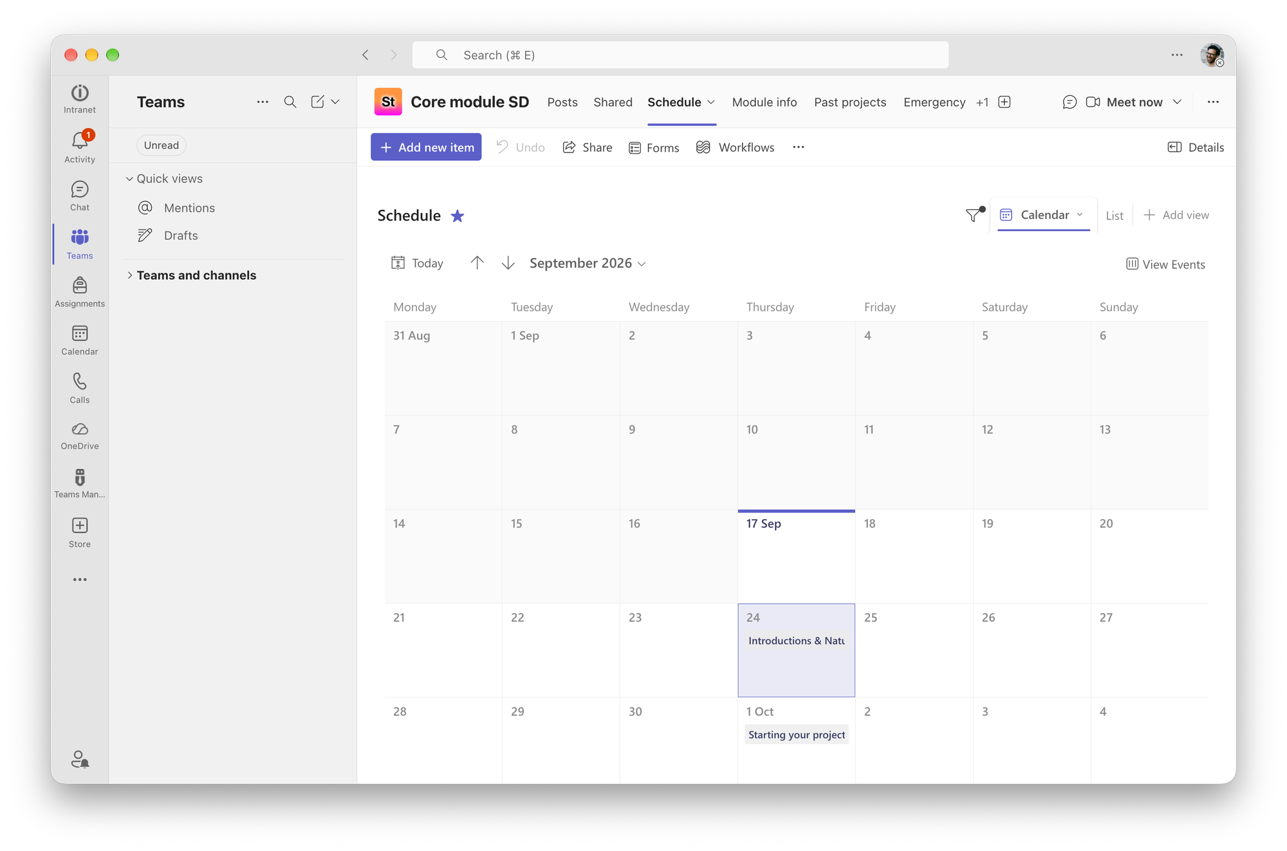Open the Store app
The height and width of the screenshot is (851, 1287).
[80, 533]
